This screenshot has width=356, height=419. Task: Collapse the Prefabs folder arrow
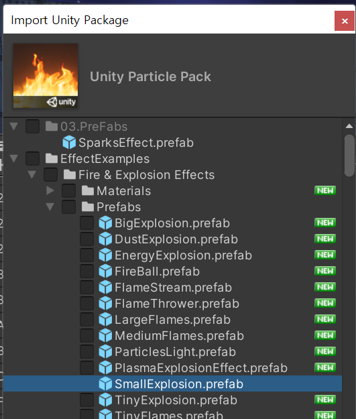50,207
